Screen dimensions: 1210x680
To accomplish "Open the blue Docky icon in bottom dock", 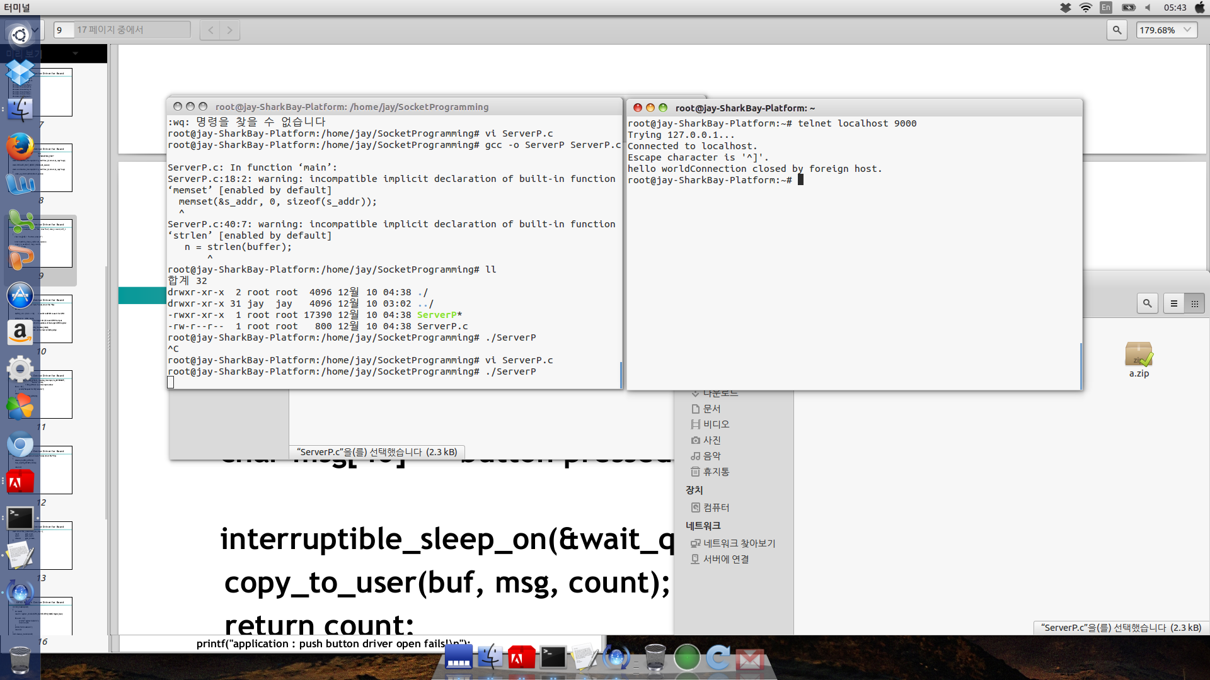I will point(458,658).
